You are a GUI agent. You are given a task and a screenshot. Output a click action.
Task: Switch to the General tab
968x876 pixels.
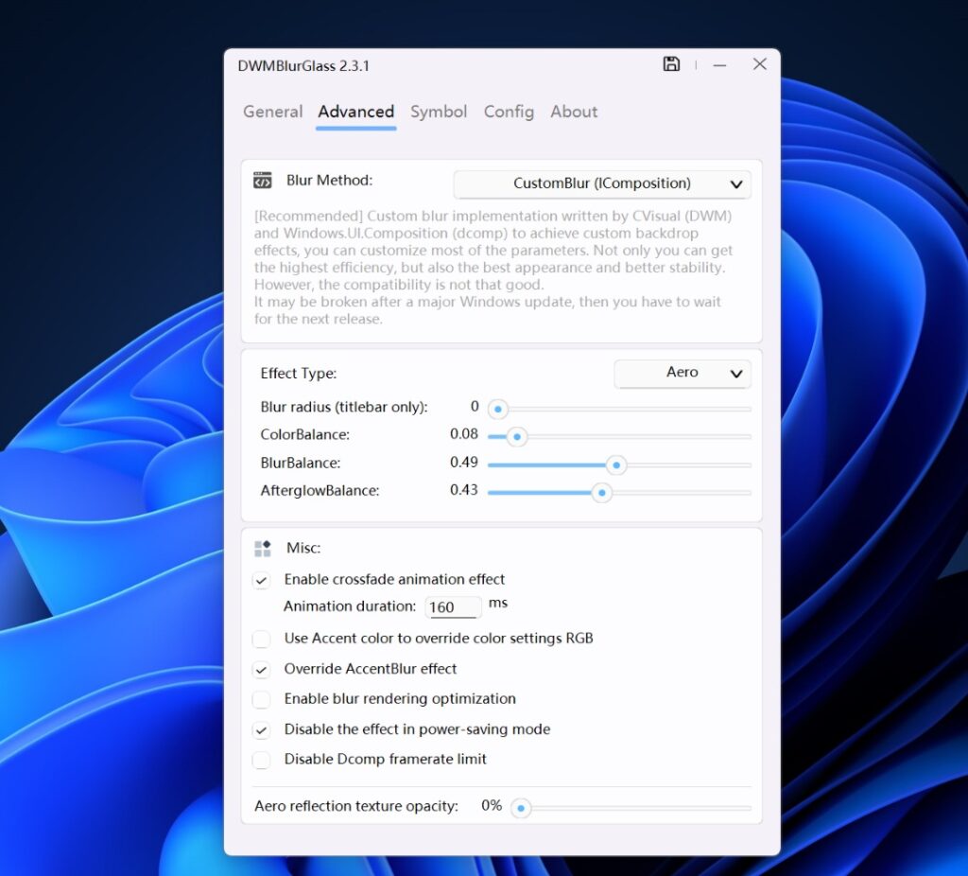pos(272,112)
